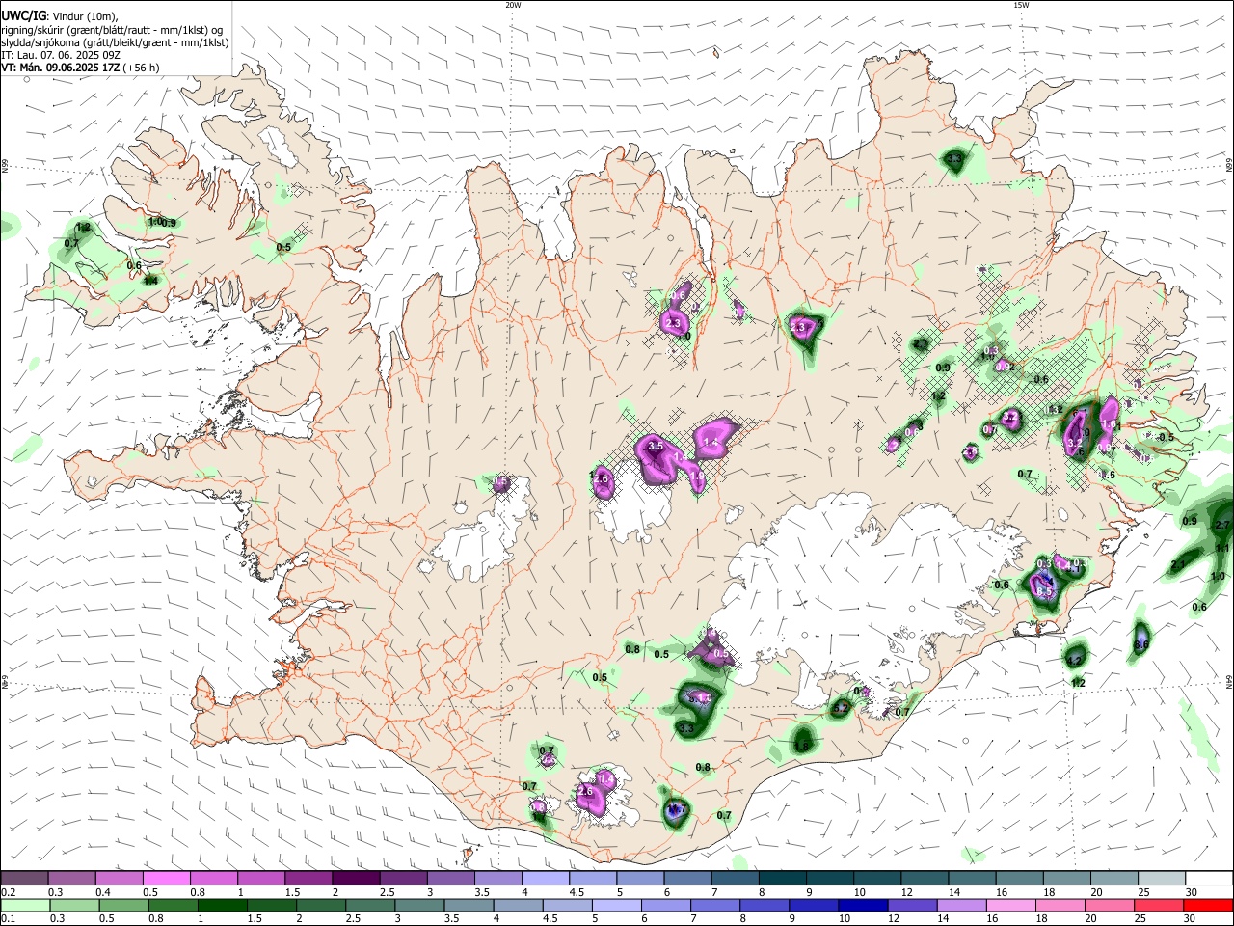The height and width of the screenshot is (926, 1234).
Task: Click the 'rigning/skúrir (grænt/blátt/rautt' description line
Action: 112,29
